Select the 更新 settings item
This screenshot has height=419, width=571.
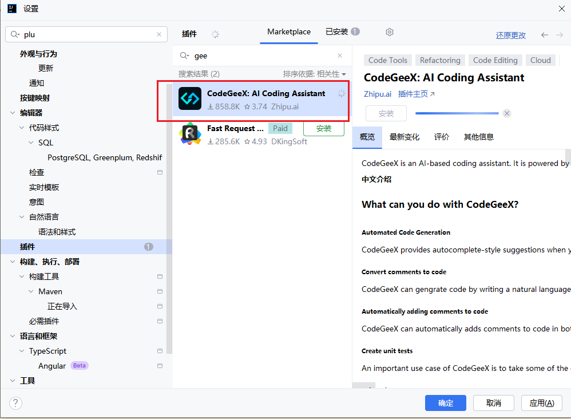tap(46, 68)
